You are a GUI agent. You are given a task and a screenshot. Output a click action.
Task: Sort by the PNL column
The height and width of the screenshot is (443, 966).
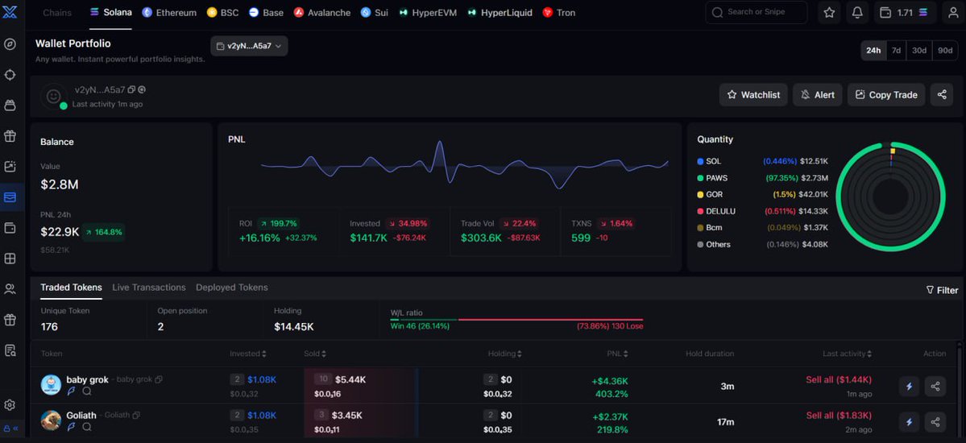tap(617, 354)
